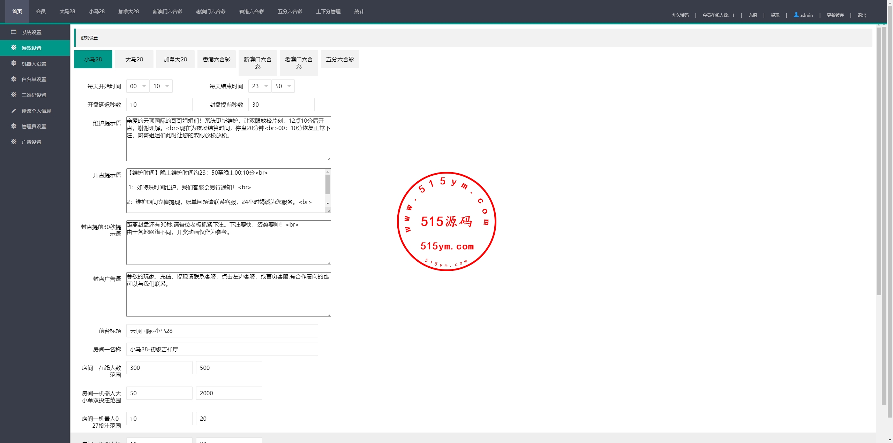Open the start hour dropdown showing 00
Screen dimensions: 893x443
coord(138,86)
